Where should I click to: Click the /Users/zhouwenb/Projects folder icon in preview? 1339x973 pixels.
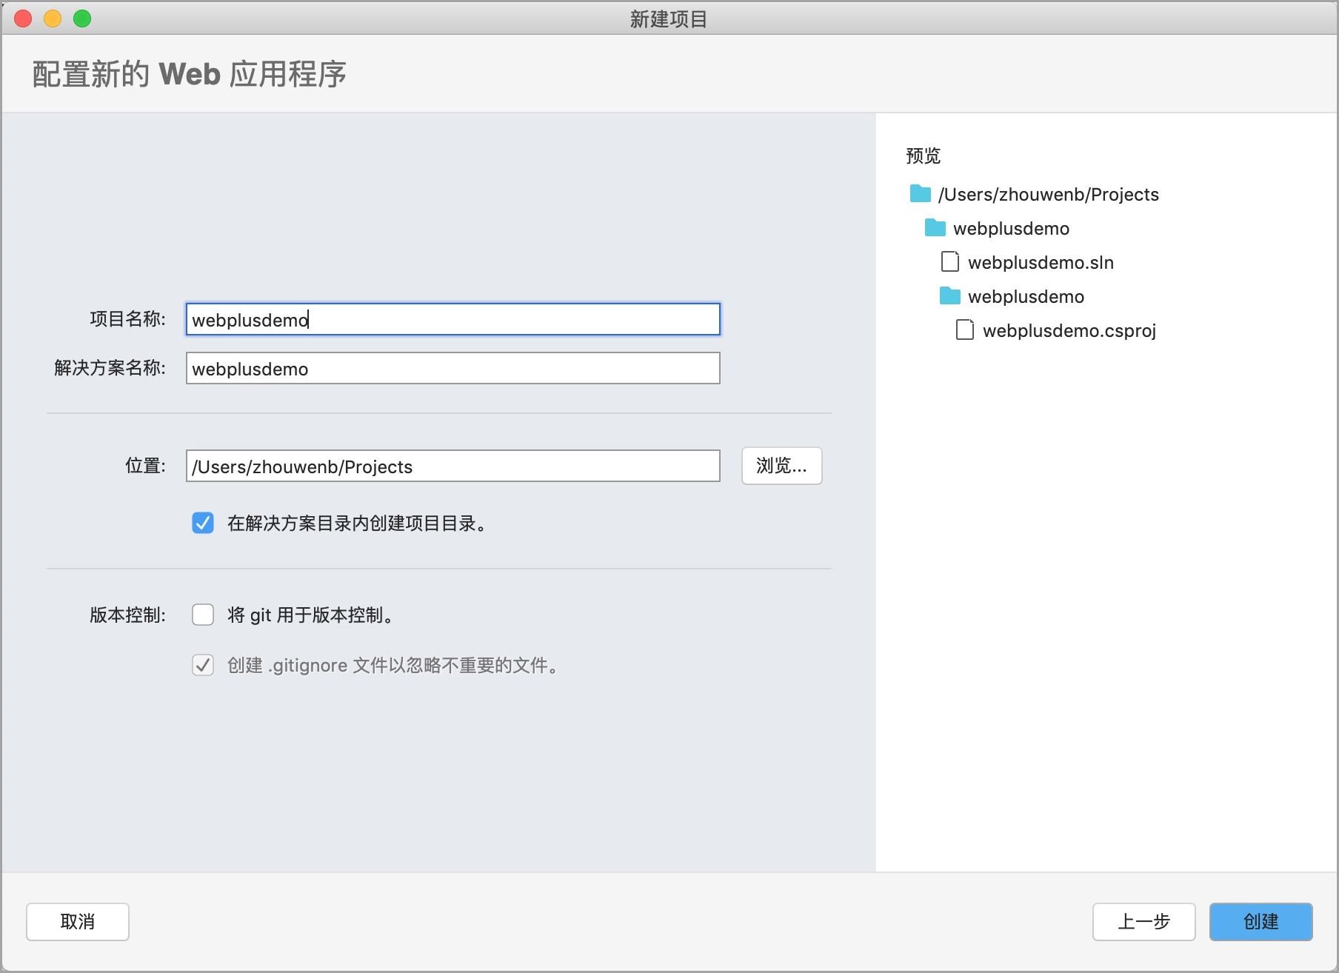point(920,194)
